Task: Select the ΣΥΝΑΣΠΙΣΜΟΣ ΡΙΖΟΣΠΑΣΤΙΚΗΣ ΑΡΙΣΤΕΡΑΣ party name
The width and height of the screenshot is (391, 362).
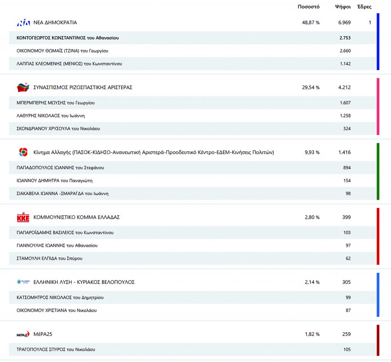Action: 83,88
